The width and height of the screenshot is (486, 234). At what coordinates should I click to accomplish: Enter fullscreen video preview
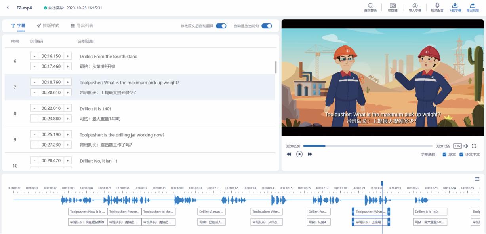pos(474,146)
